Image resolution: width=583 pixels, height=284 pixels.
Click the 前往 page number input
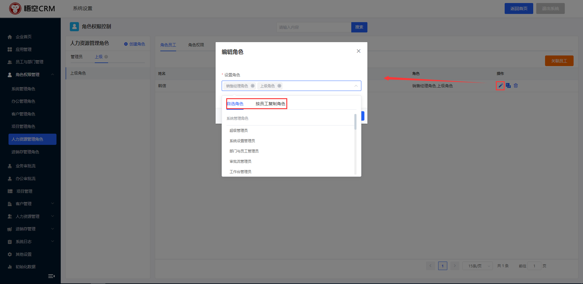[x=534, y=266]
